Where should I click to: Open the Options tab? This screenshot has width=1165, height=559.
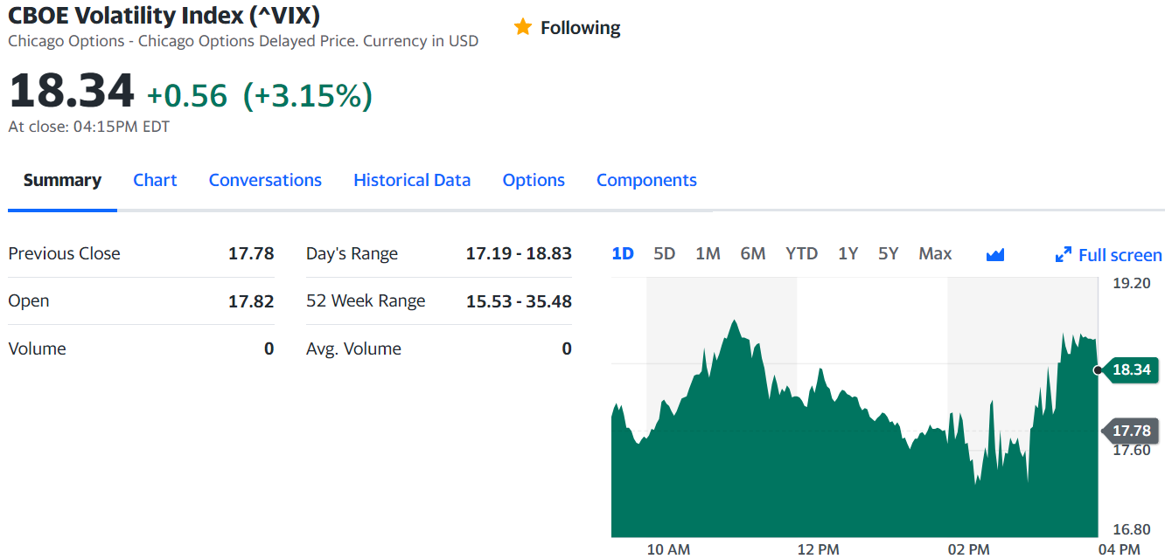534,180
